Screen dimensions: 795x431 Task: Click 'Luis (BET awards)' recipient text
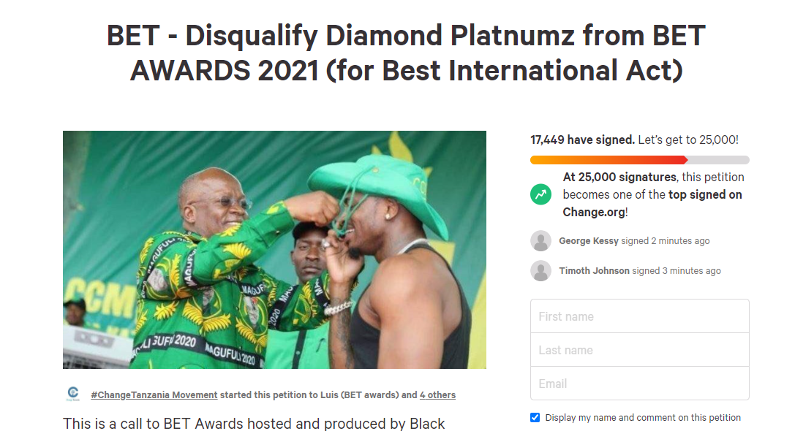(x=359, y=395)
